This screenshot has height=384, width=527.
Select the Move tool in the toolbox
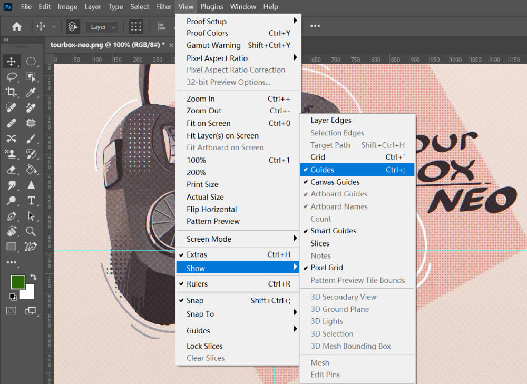click(x=11, y=62)
